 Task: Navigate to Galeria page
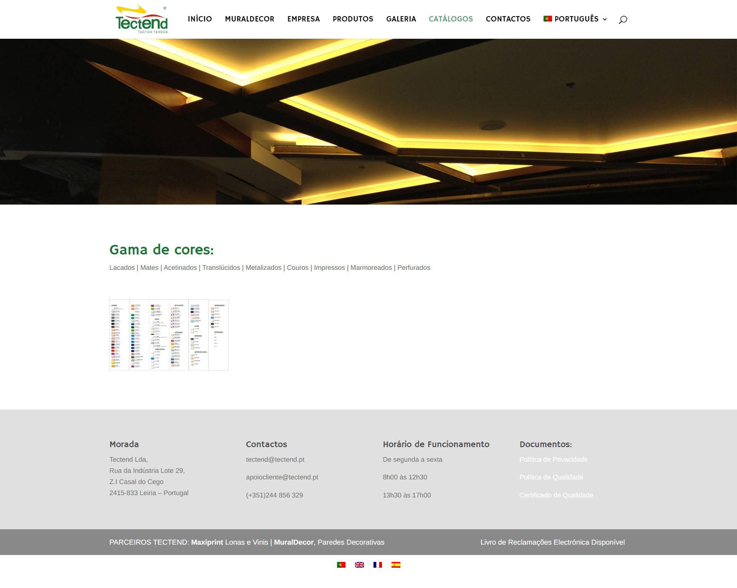(x=401, y=19)
